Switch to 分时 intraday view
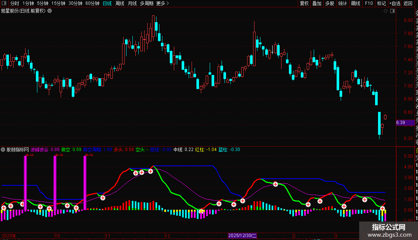 coord(14,3)
